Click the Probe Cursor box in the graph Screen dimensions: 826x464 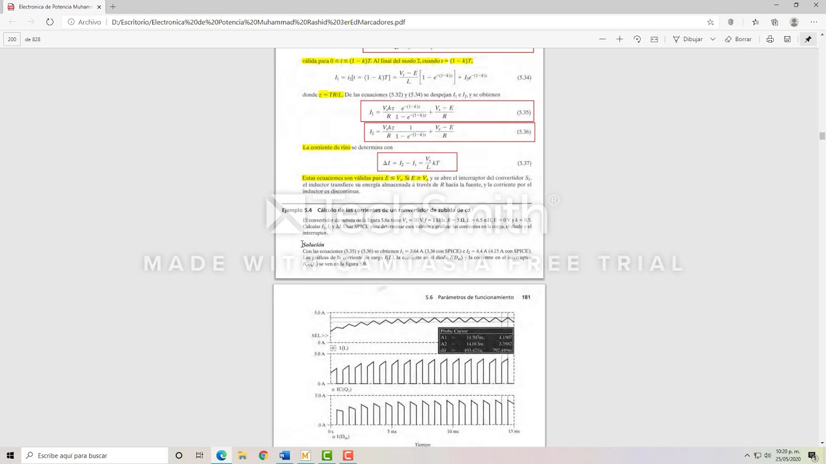click(x=476, y=341)
